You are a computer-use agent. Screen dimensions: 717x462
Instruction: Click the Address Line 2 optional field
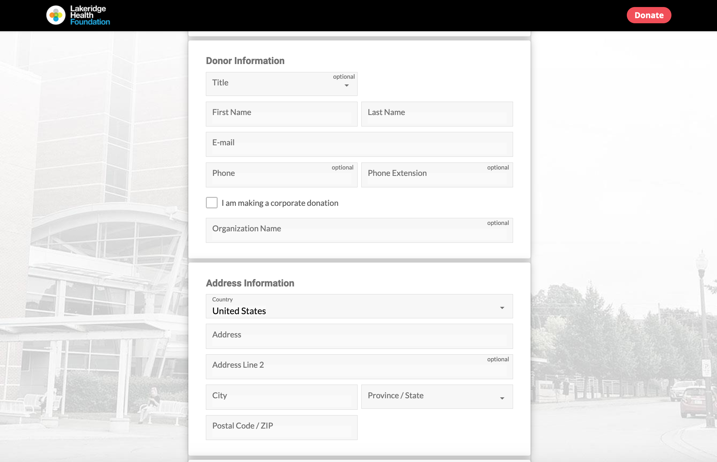[359, 364]
